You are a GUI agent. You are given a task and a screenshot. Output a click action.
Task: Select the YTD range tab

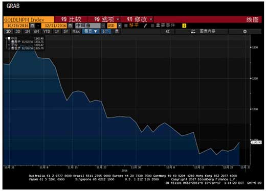[47, 31]
